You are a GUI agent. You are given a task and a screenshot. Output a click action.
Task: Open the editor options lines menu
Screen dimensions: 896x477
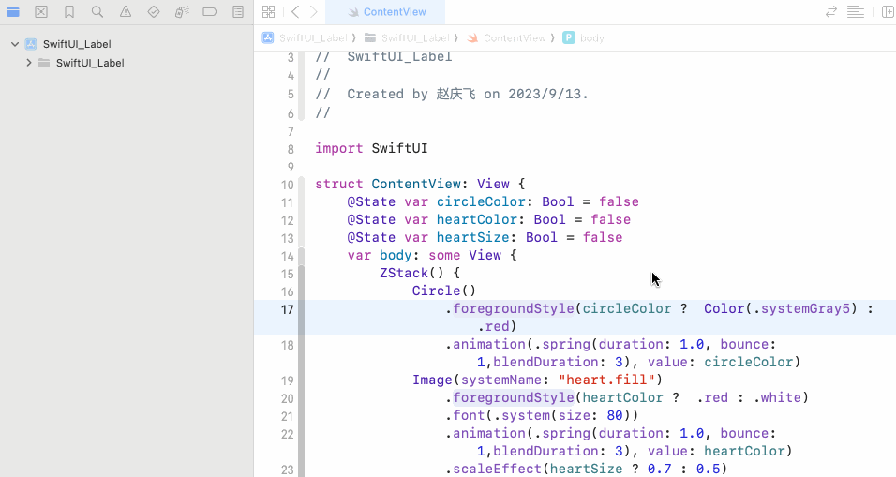[855, 12]
